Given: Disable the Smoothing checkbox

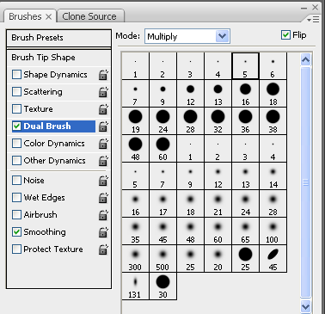Looking at the screenshot, I should click(x=16, y=232).
